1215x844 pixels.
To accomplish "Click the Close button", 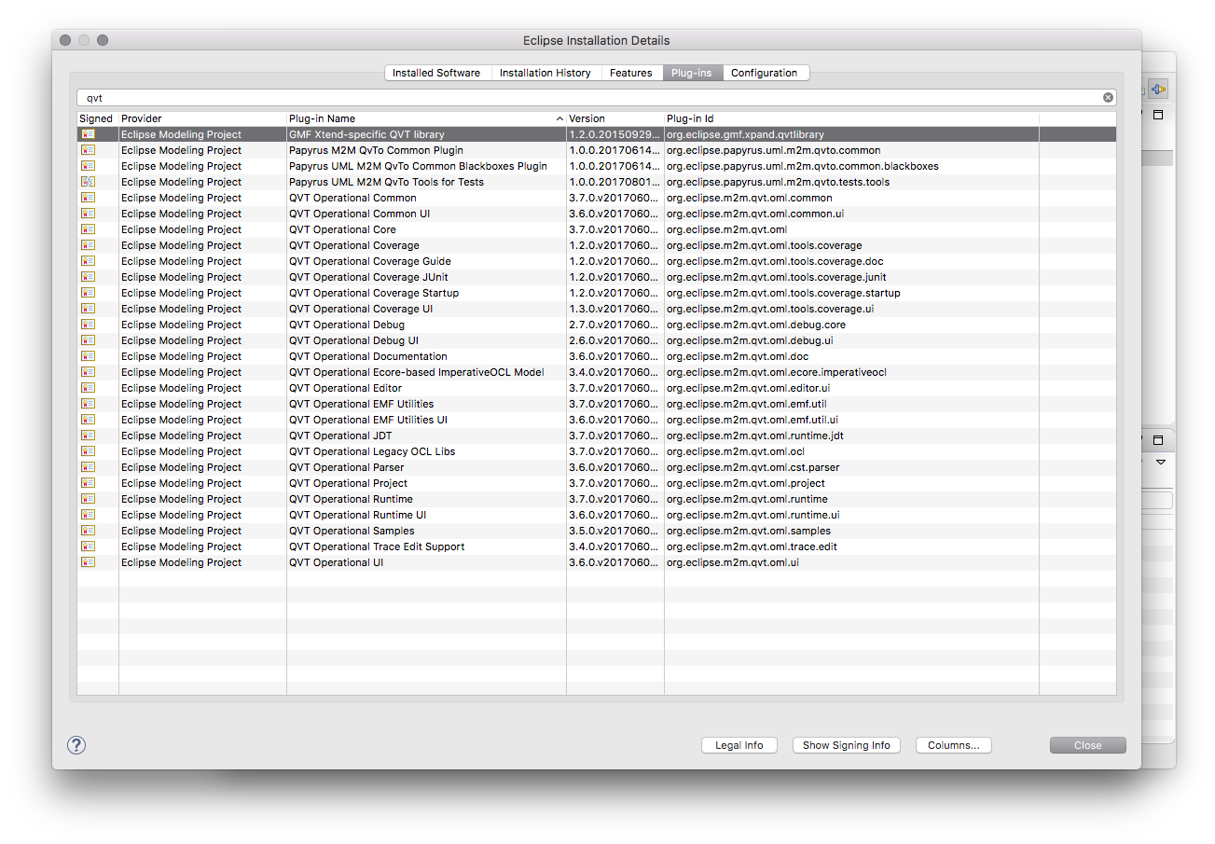I will [1088, 745].
